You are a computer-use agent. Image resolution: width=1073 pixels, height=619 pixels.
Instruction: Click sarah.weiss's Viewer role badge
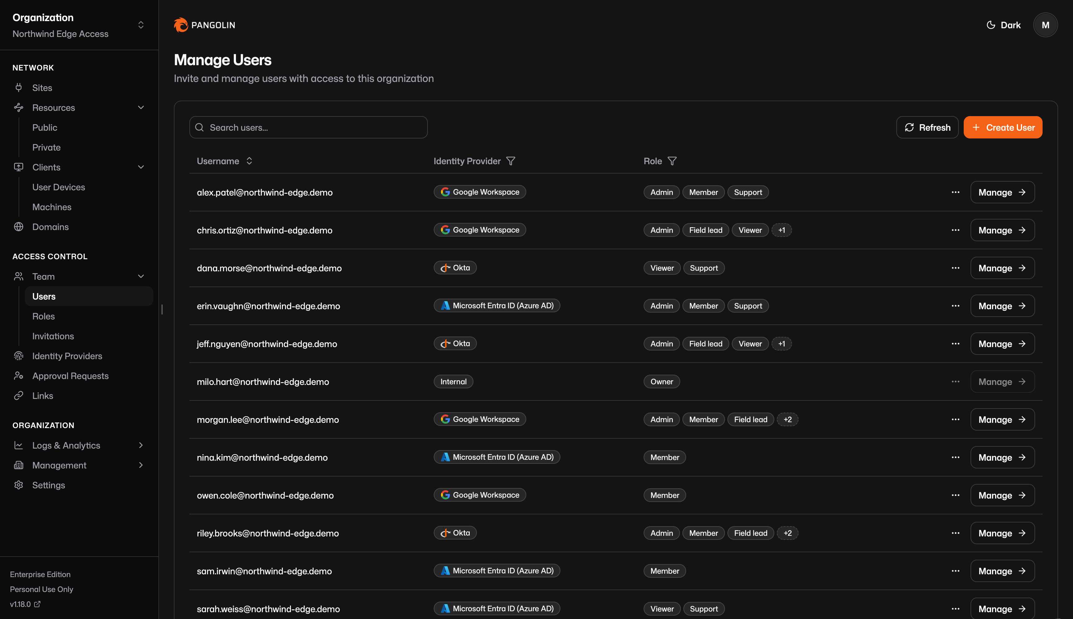tap(662, 608)
